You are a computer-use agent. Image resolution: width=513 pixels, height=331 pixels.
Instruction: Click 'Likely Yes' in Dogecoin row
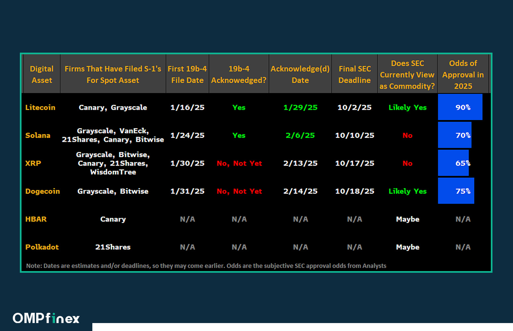[408, 191]
